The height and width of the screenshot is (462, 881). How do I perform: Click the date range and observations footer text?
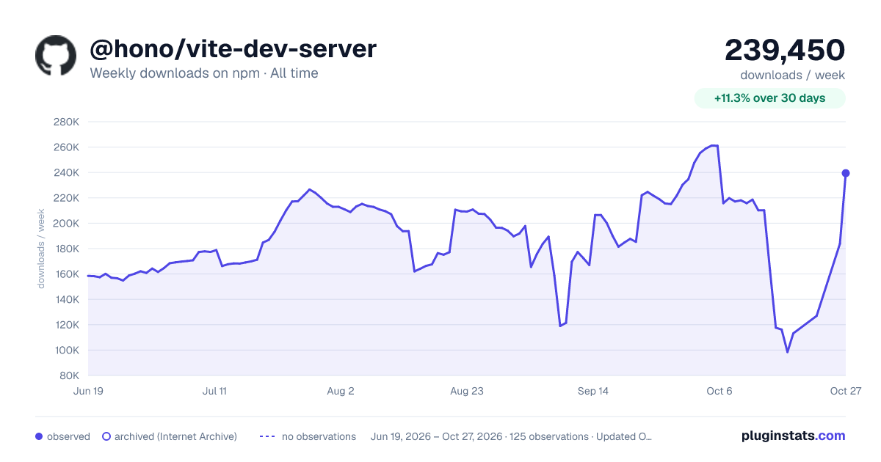click(x=512, y=436)
